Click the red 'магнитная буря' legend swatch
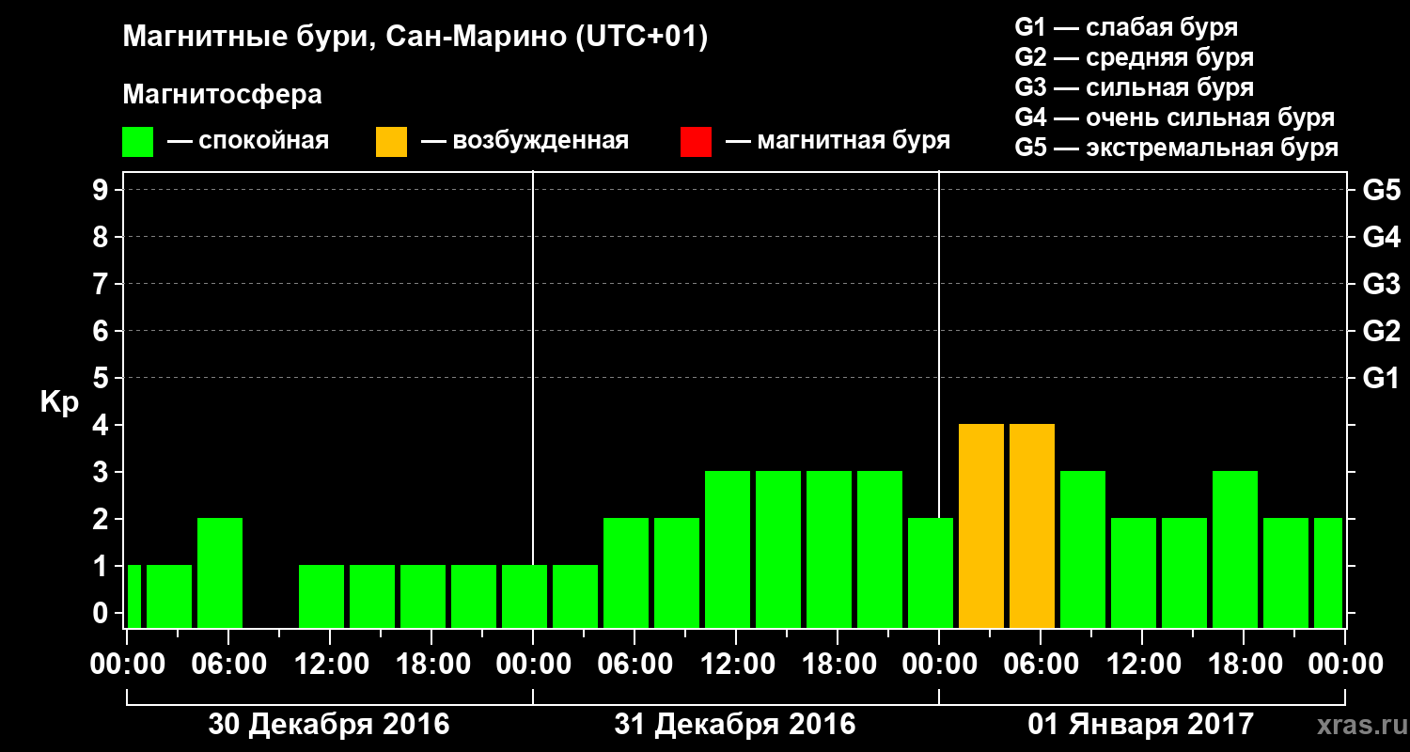The image size is (1410, 752). pyautogui.click(x=696, y=142)
